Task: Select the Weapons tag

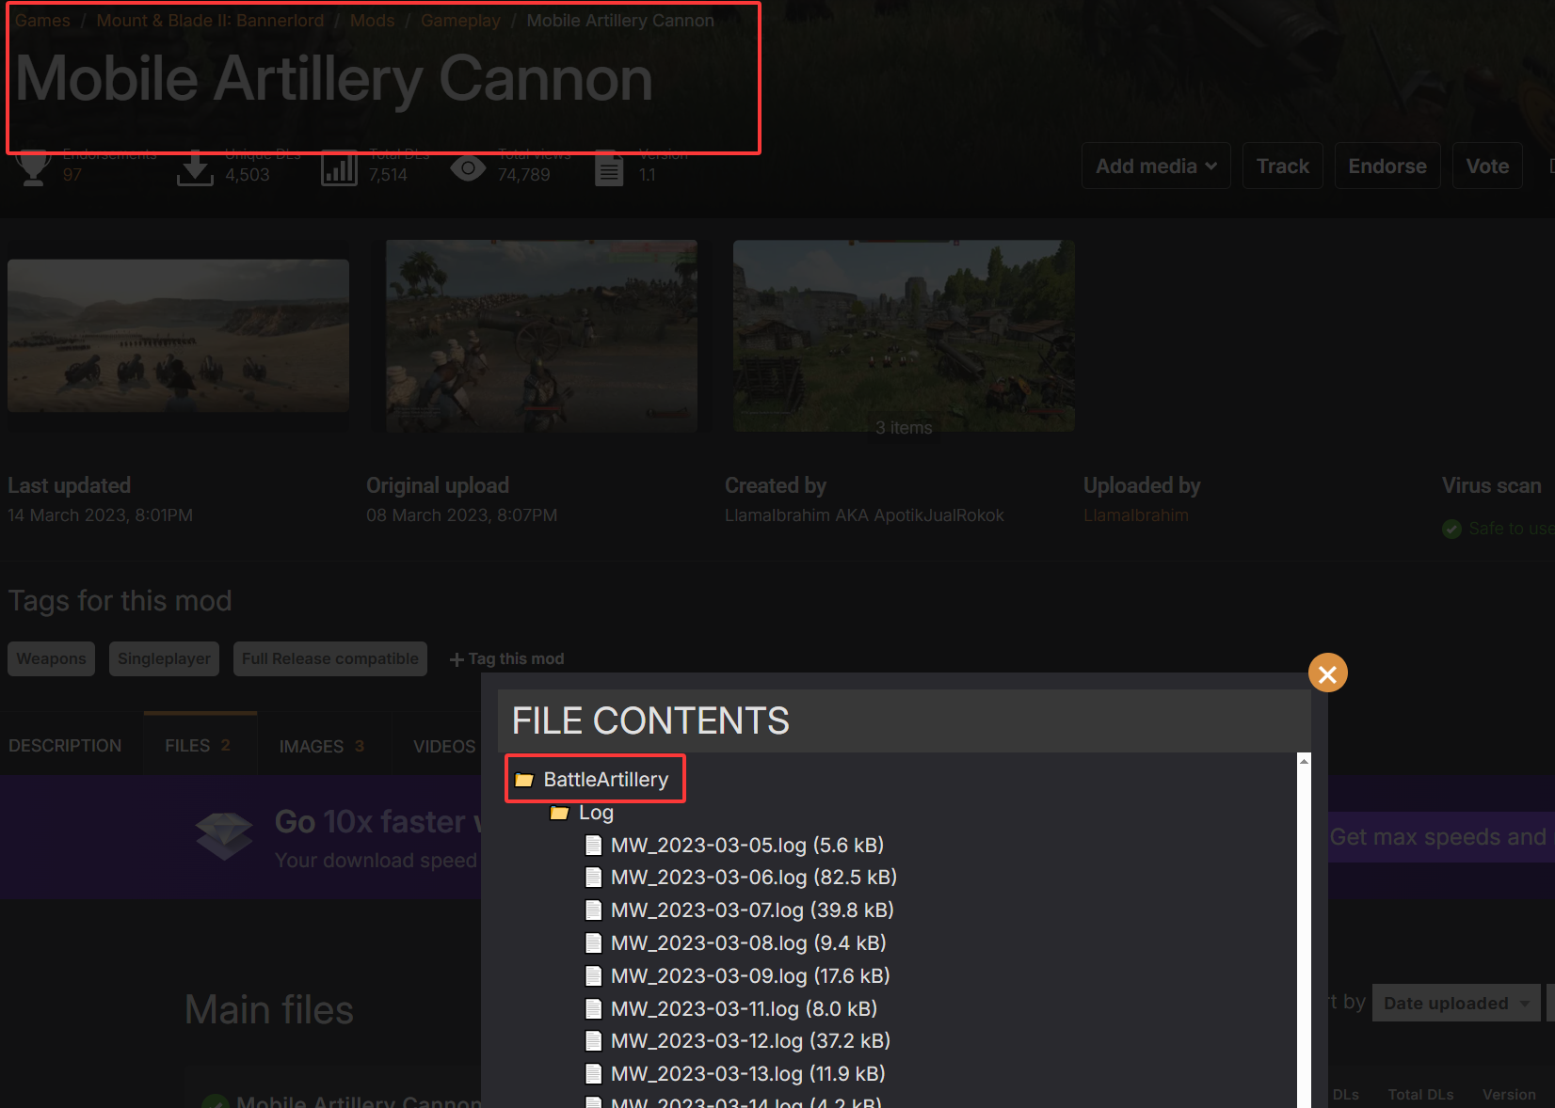Action: [51, 658]
